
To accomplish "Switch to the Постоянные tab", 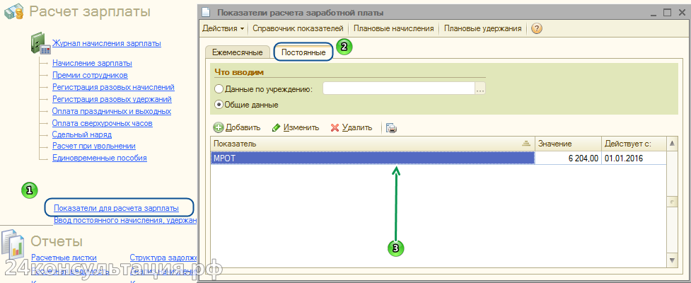I will pyautogui.click(x=303, y=52).
